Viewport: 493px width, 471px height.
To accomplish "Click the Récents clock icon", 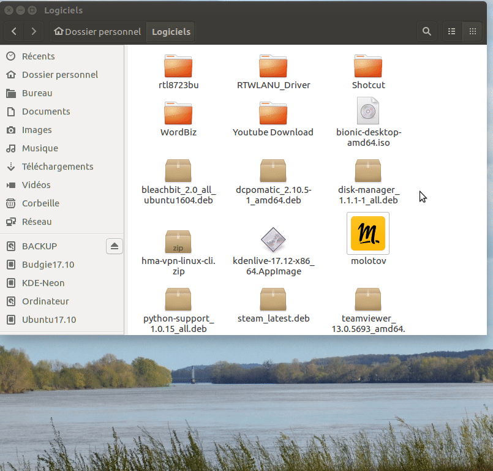I will point(10,56).
